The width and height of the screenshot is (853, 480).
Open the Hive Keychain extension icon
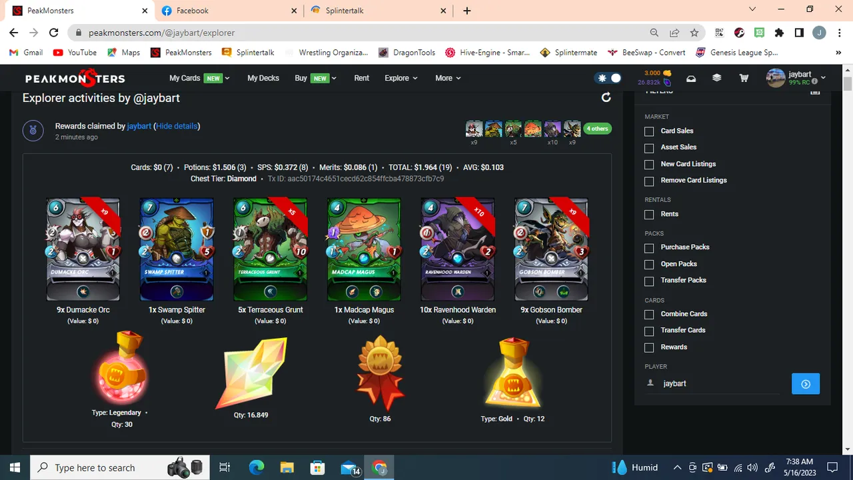click(x=739, y=33)
